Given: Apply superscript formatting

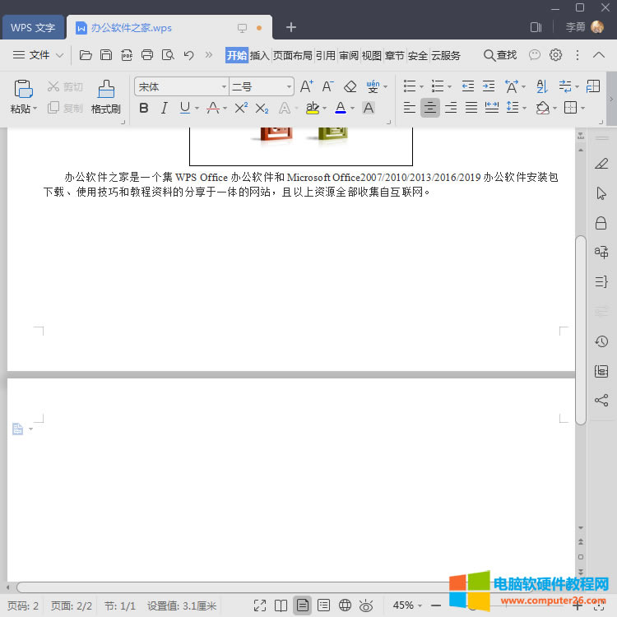Looking at the screenshot, I should (241, 108).
